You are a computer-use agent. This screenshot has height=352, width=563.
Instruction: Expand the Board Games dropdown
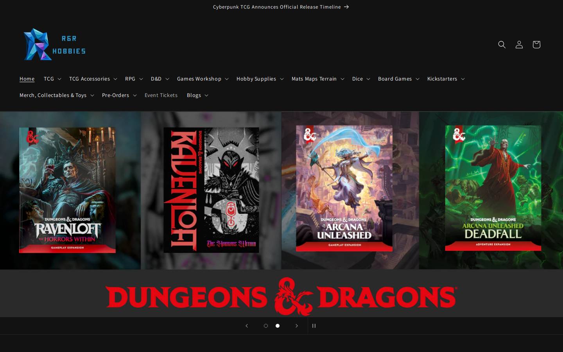399,79
